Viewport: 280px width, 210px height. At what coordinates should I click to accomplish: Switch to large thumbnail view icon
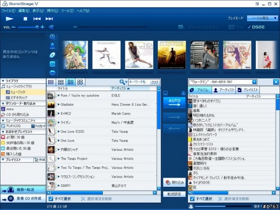tap(80, 82)
